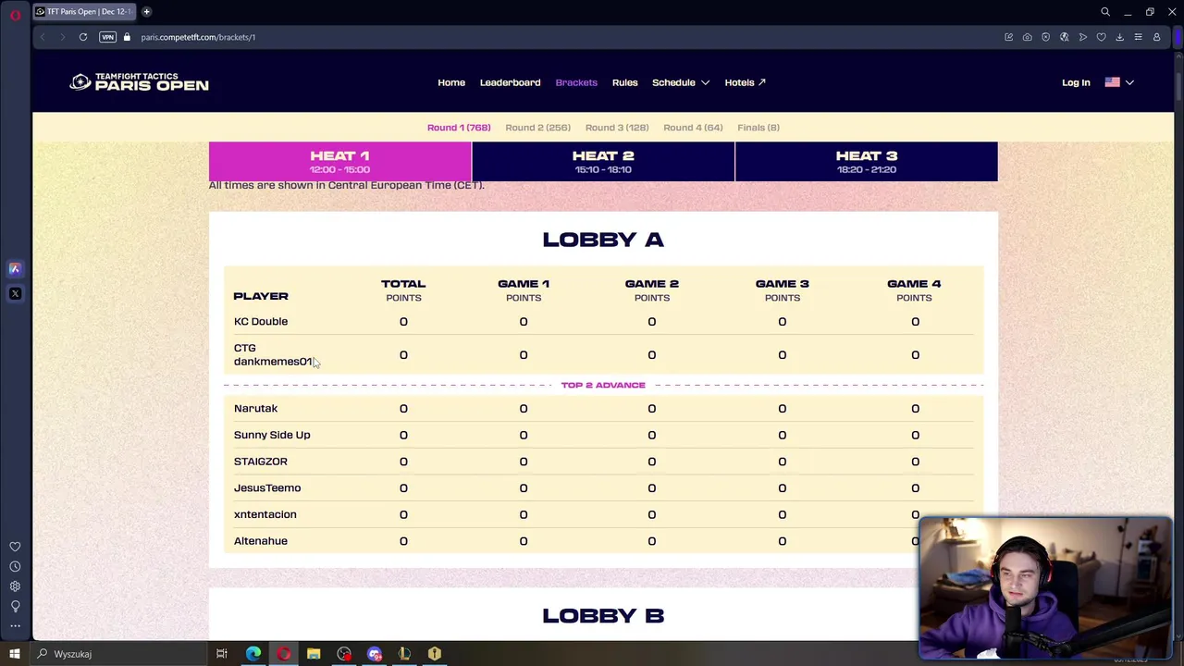The width and height of the screenshot is (1184, 666).
Task: Open the Hotels external link
Action: (x=745, y=82)
